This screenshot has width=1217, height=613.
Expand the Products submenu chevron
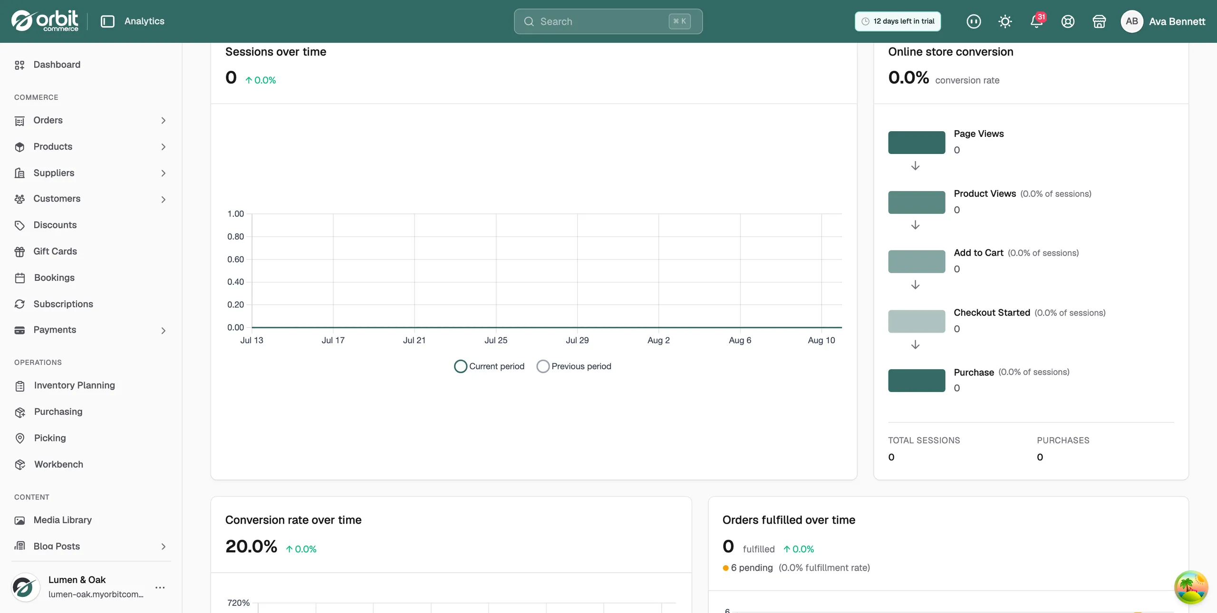[x=163, y=147]
